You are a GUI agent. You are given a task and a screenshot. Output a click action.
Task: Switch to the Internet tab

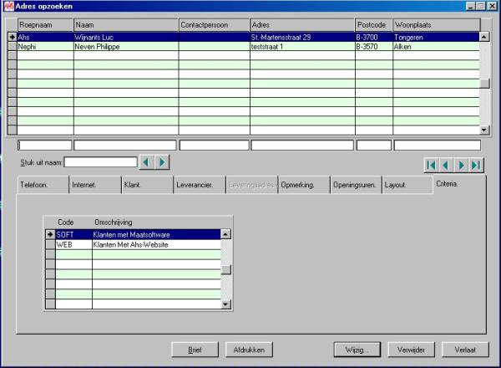(95, 185)
